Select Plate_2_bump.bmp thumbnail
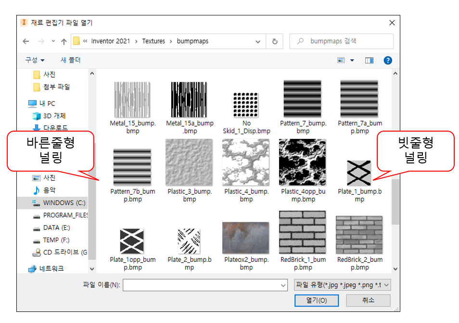This screenshot has width=459, height=323. coord(189,241)
